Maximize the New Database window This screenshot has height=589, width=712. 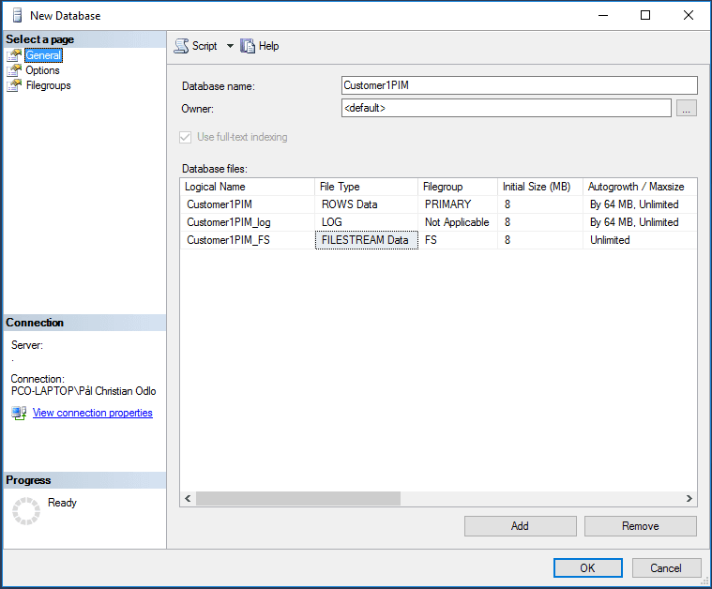click(645, 15)
